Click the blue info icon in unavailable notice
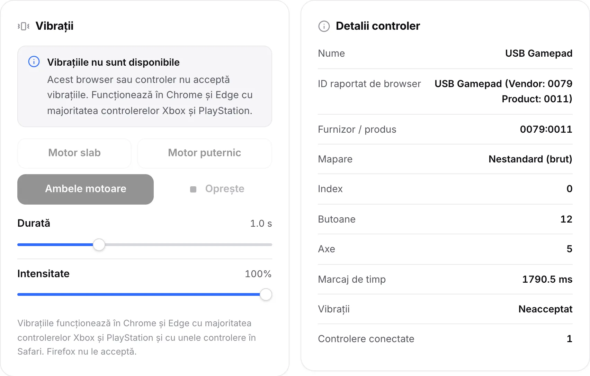The width and height of the screenshot is (590, 376). tap(34, 62)
